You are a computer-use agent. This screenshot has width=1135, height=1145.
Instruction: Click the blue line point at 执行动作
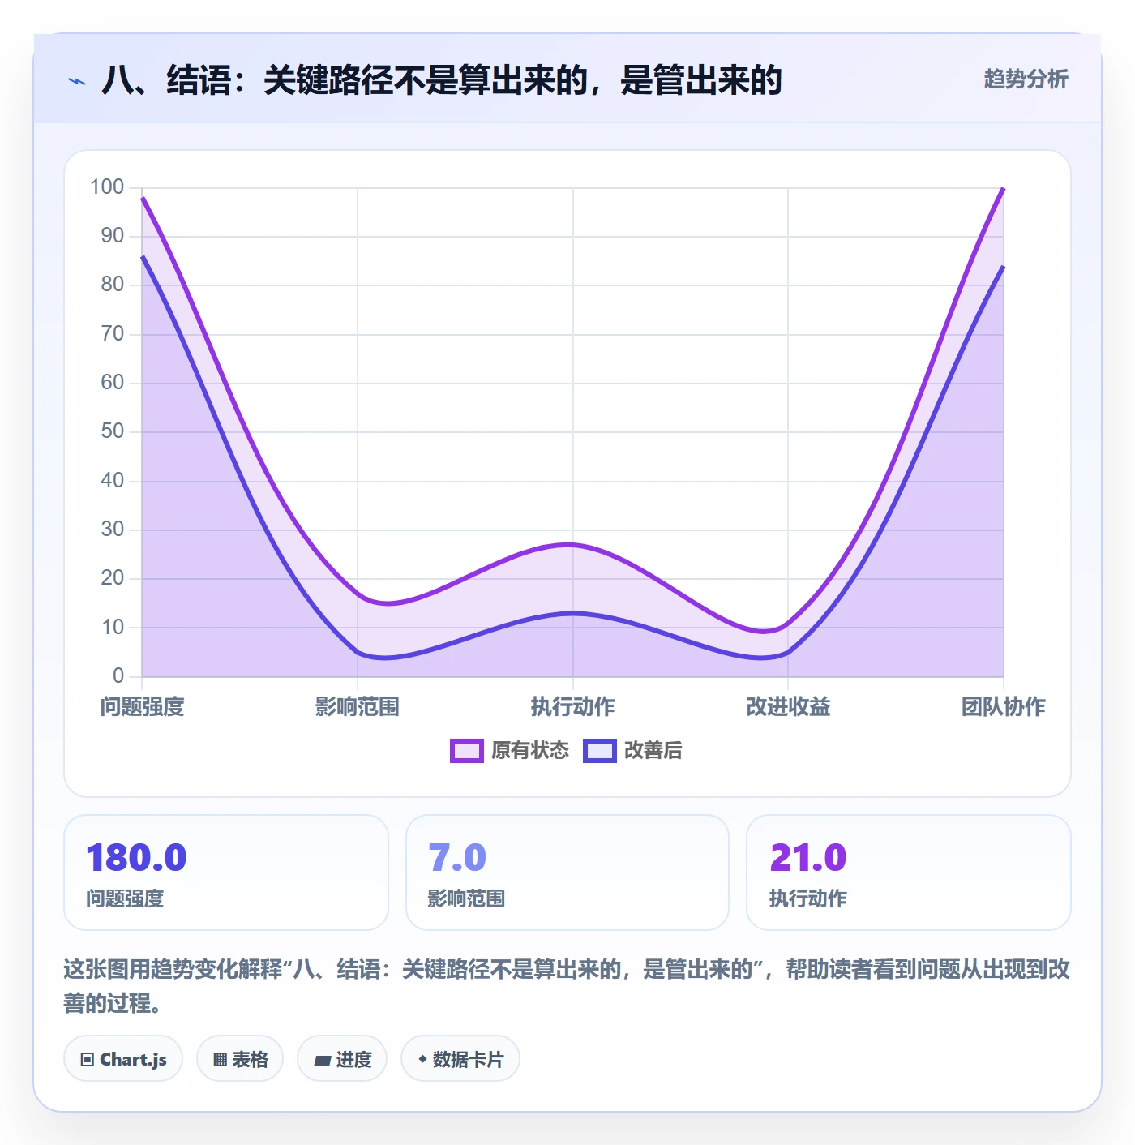point(573,613)
